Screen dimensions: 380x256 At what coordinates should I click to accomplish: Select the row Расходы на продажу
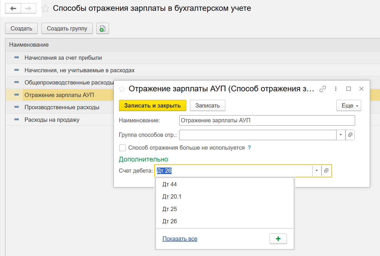coord(60,120)
